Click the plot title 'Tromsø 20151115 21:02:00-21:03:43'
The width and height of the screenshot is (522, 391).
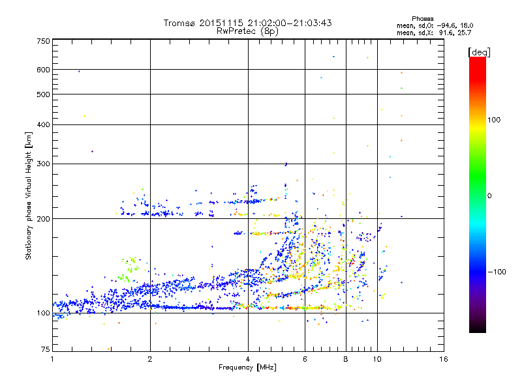pos(247,23)
